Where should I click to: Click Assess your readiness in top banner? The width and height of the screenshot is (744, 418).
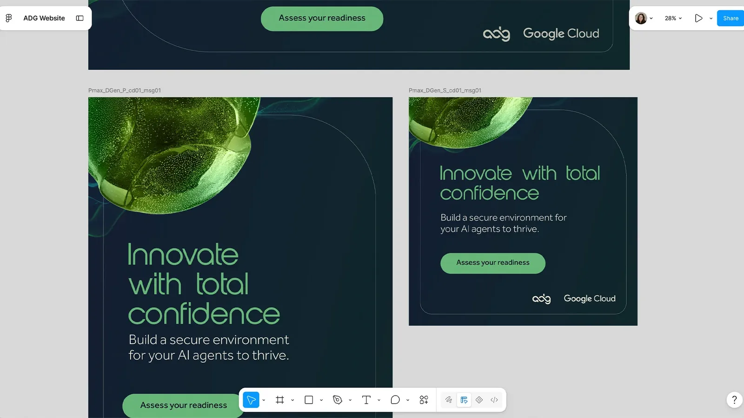[x=322, y=19]
